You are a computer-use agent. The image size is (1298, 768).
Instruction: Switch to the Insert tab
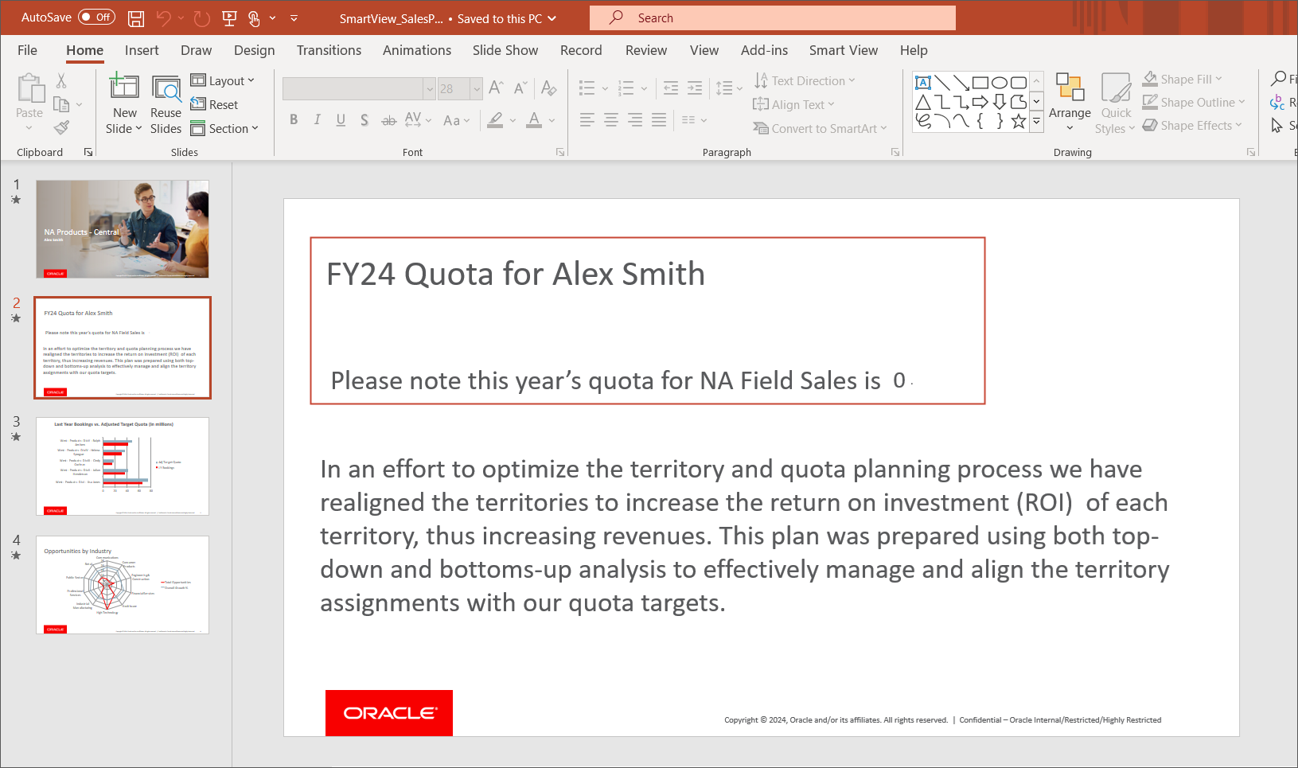coord(142,50)
